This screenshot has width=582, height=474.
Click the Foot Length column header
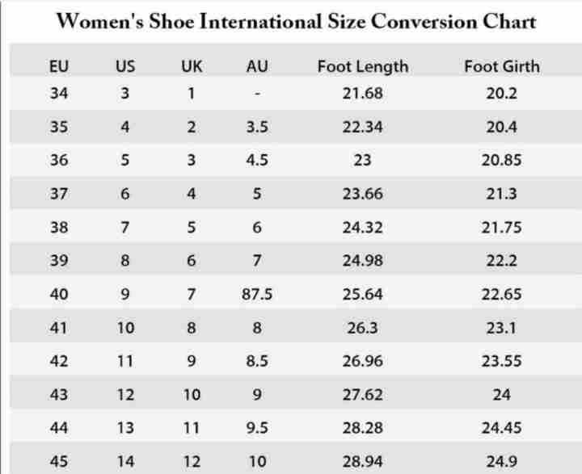[362, 66]
